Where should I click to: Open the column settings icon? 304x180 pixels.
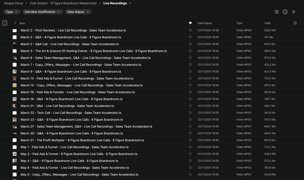(295, 23)
